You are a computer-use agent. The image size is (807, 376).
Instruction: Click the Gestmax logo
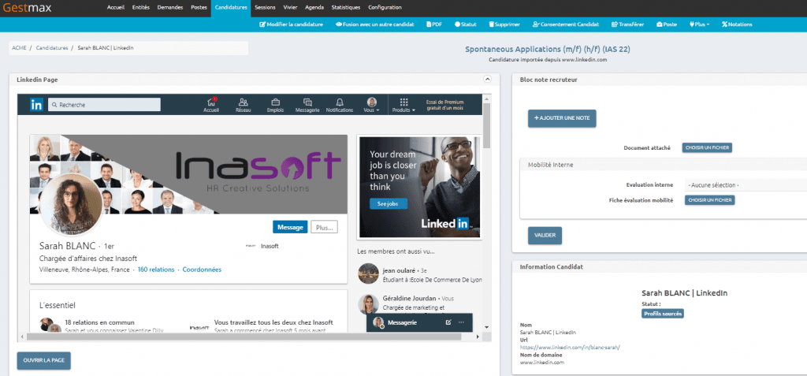click(x=28, y=8)
